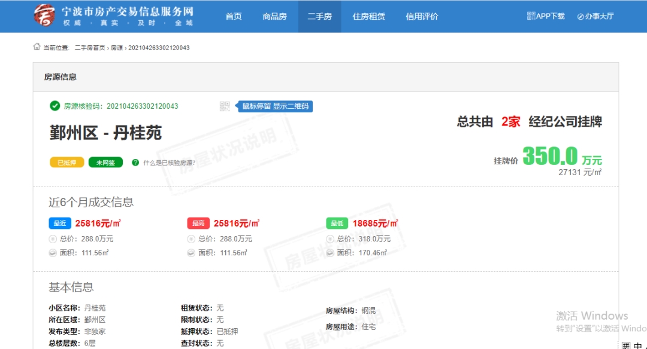Click 房源核验码 green text

pos(121,106)
